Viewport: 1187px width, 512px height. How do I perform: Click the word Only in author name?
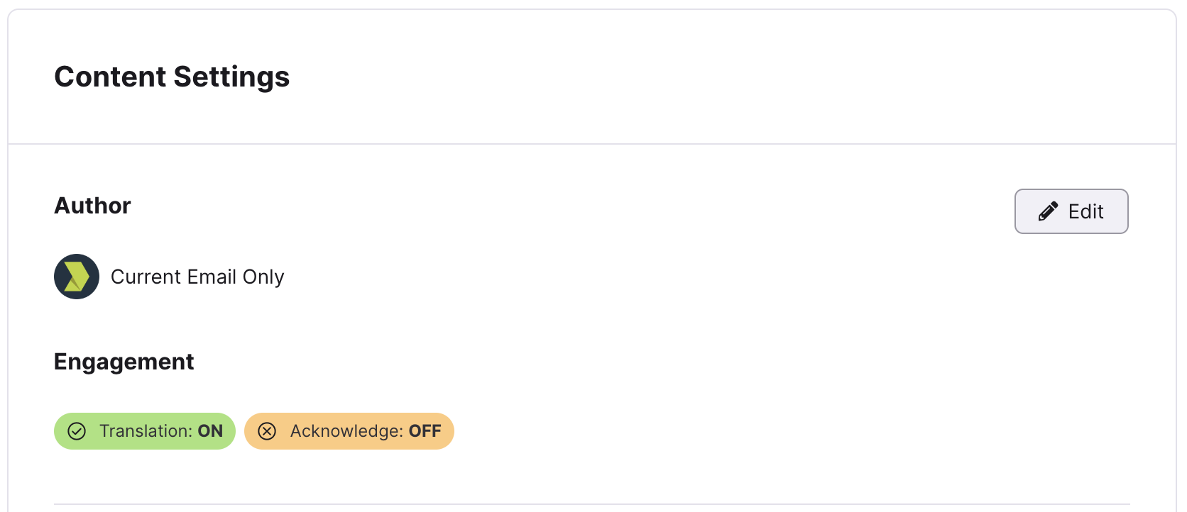click(x=263, y=277)
